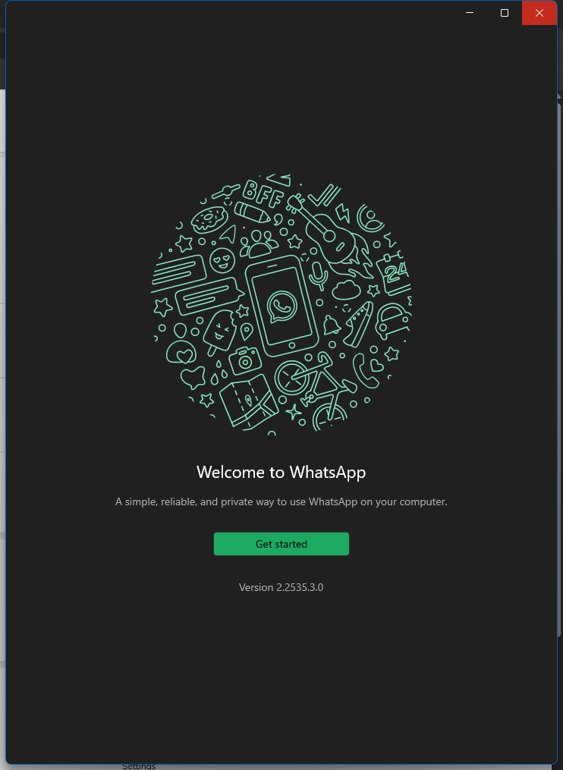
Task: Click the WhatsApp welcome illustration
Action: coord(281,305)
